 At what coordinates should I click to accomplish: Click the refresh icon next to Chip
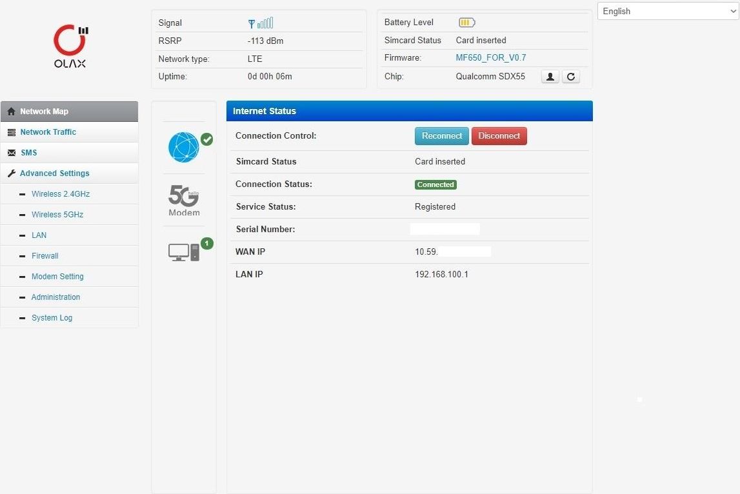pos(570,77)
